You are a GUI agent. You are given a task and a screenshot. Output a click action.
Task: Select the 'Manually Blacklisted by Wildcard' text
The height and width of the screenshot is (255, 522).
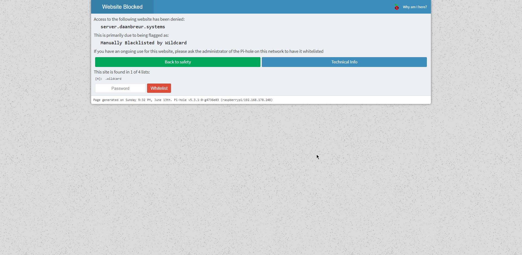point(143,43)
